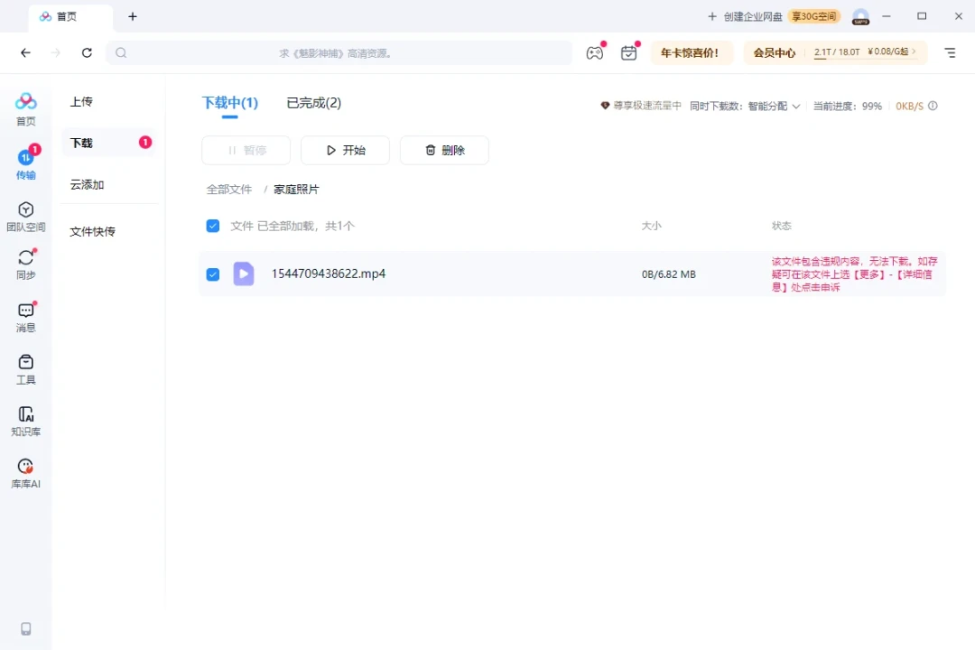The image size is (975, 650).
Task: Click the speed info icon near 0KB/S
Action: pyautogui.click(x=933, y=106)
